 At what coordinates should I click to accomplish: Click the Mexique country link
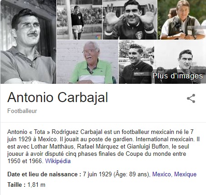(185, 174)
